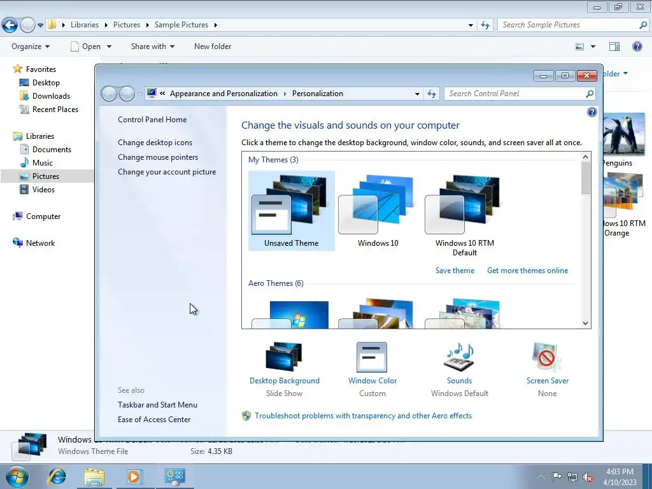652x489 pixels.
Task: Open Explorer recent pages dropdown arrow
Action: (40, 25)
